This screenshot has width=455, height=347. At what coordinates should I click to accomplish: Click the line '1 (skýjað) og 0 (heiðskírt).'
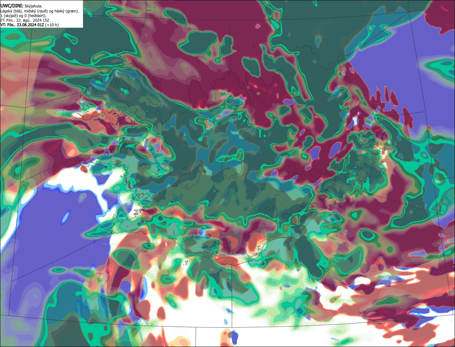23,16
